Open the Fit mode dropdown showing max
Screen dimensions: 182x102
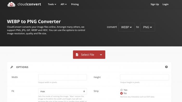tap(62, 91)
